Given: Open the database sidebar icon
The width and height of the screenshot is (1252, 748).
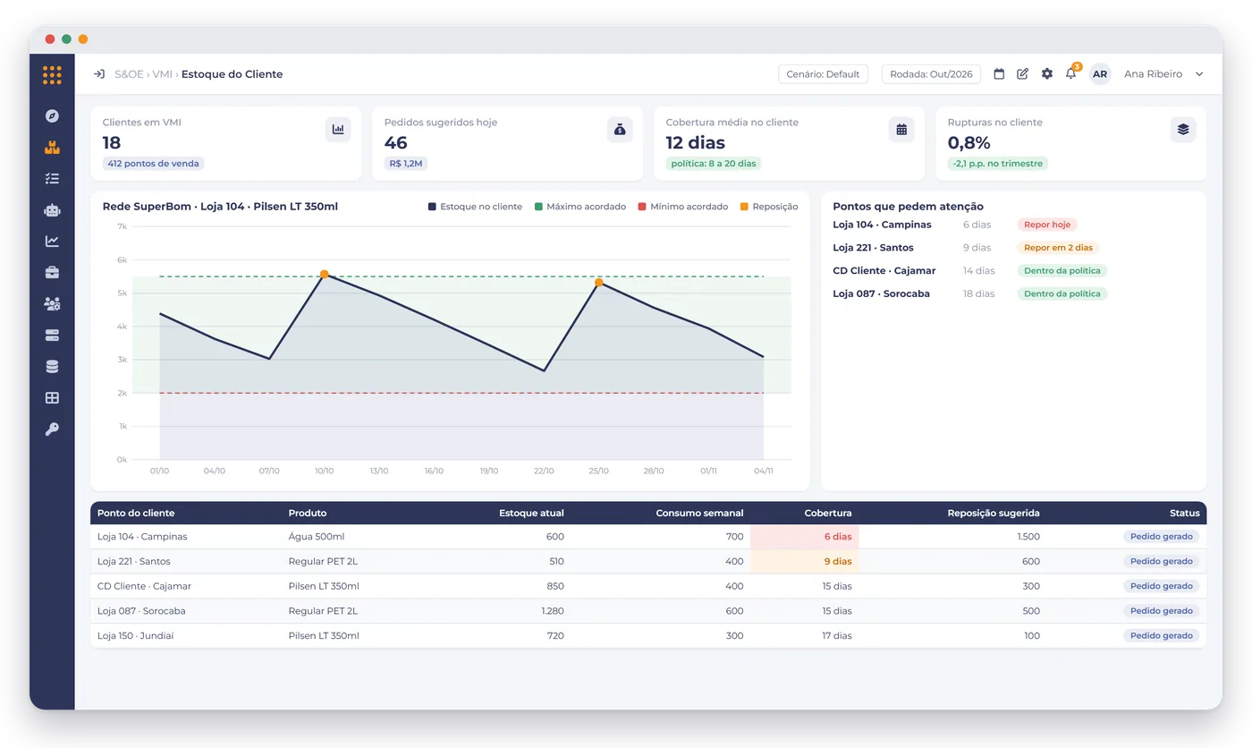Looking at the screenshot, I should point(52,366).
